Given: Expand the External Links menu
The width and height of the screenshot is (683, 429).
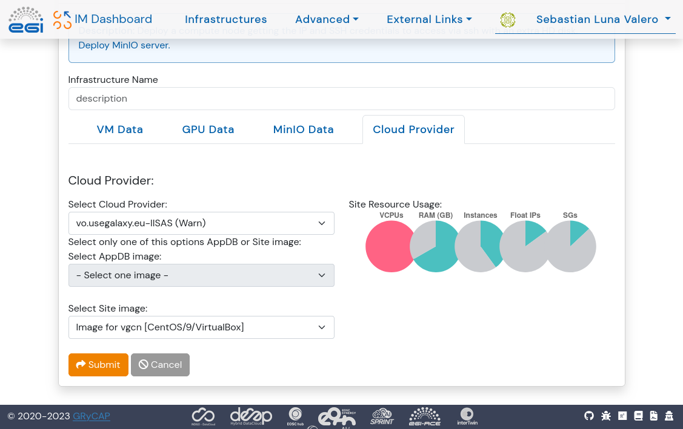Looking at the screenshot, I should click(429, 19).
